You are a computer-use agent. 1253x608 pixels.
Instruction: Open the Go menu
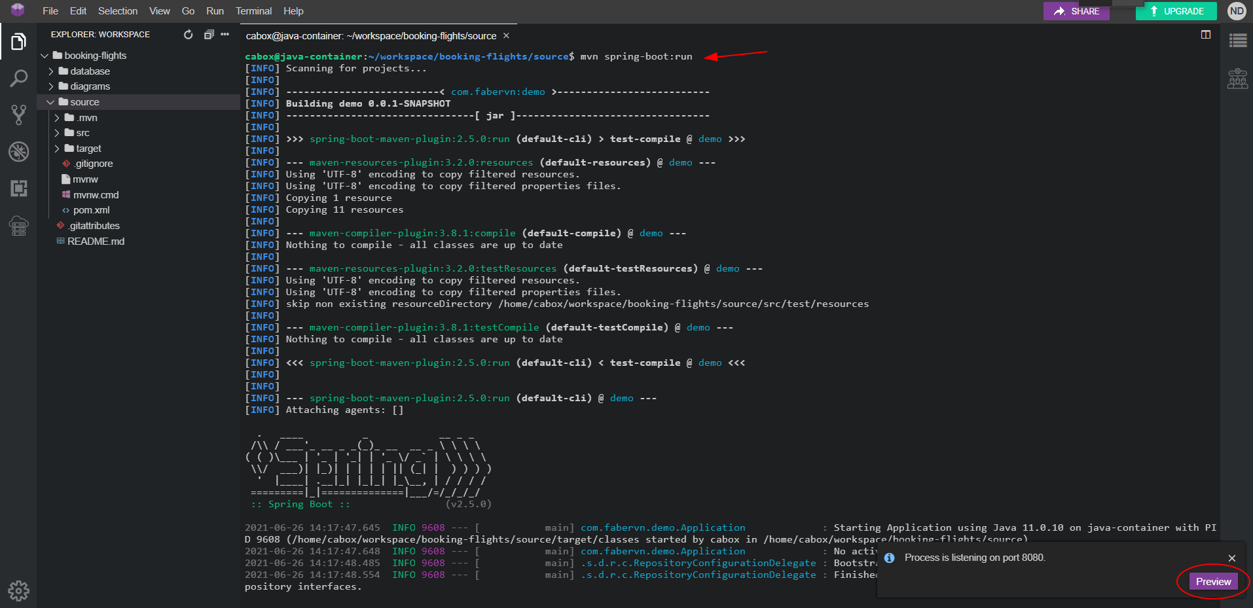click(x=188, y=11)
